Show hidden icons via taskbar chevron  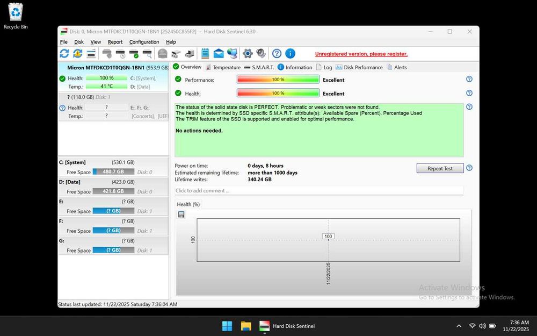pos(459,326)
